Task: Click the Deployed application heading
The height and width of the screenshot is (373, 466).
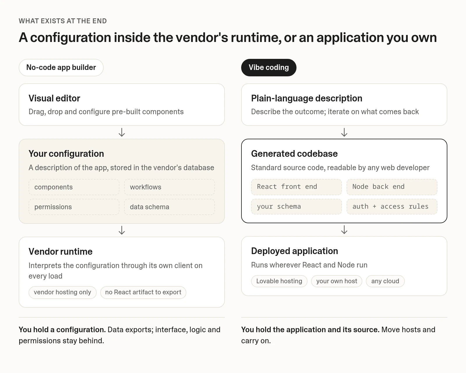Action: (x=294, y=251)
